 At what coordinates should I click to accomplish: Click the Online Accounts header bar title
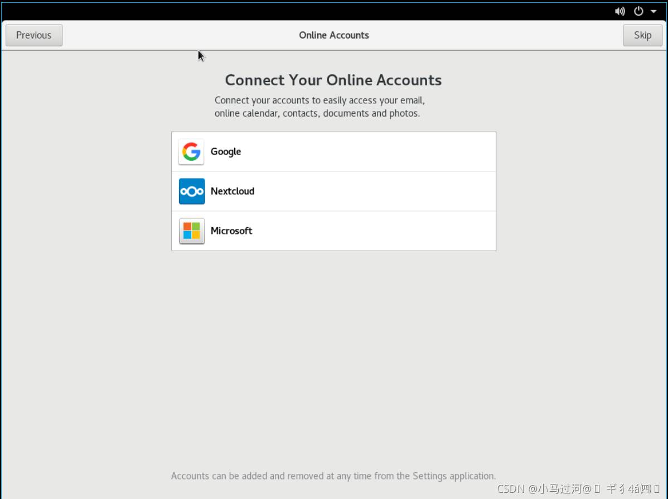click(x=333, y=35)
